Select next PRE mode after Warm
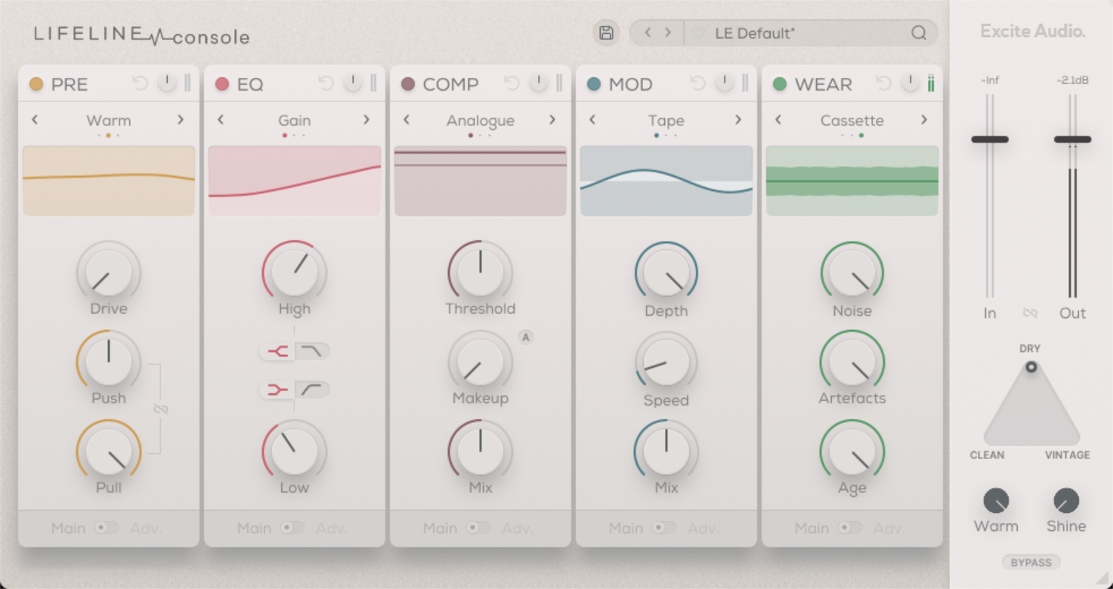1113x589 pixels. [x=181, y=119]
